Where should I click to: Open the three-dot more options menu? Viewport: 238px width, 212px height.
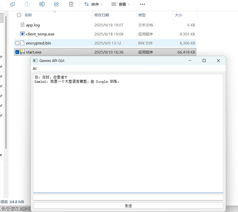(x=143, y=4)
